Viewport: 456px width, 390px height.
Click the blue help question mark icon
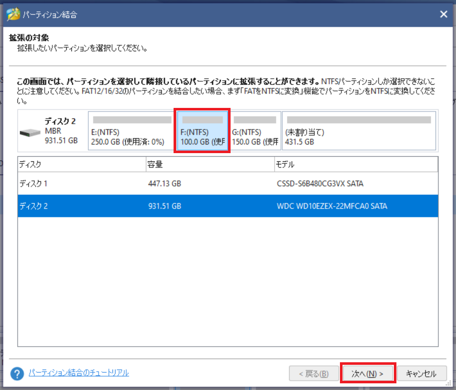click(16, 374)
